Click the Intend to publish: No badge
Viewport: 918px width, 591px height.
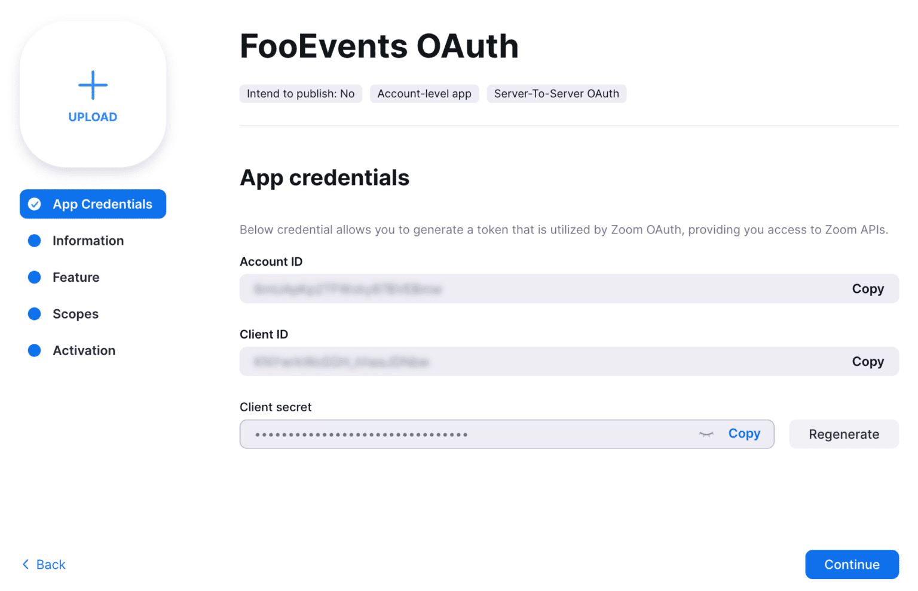tap(301, 94)
